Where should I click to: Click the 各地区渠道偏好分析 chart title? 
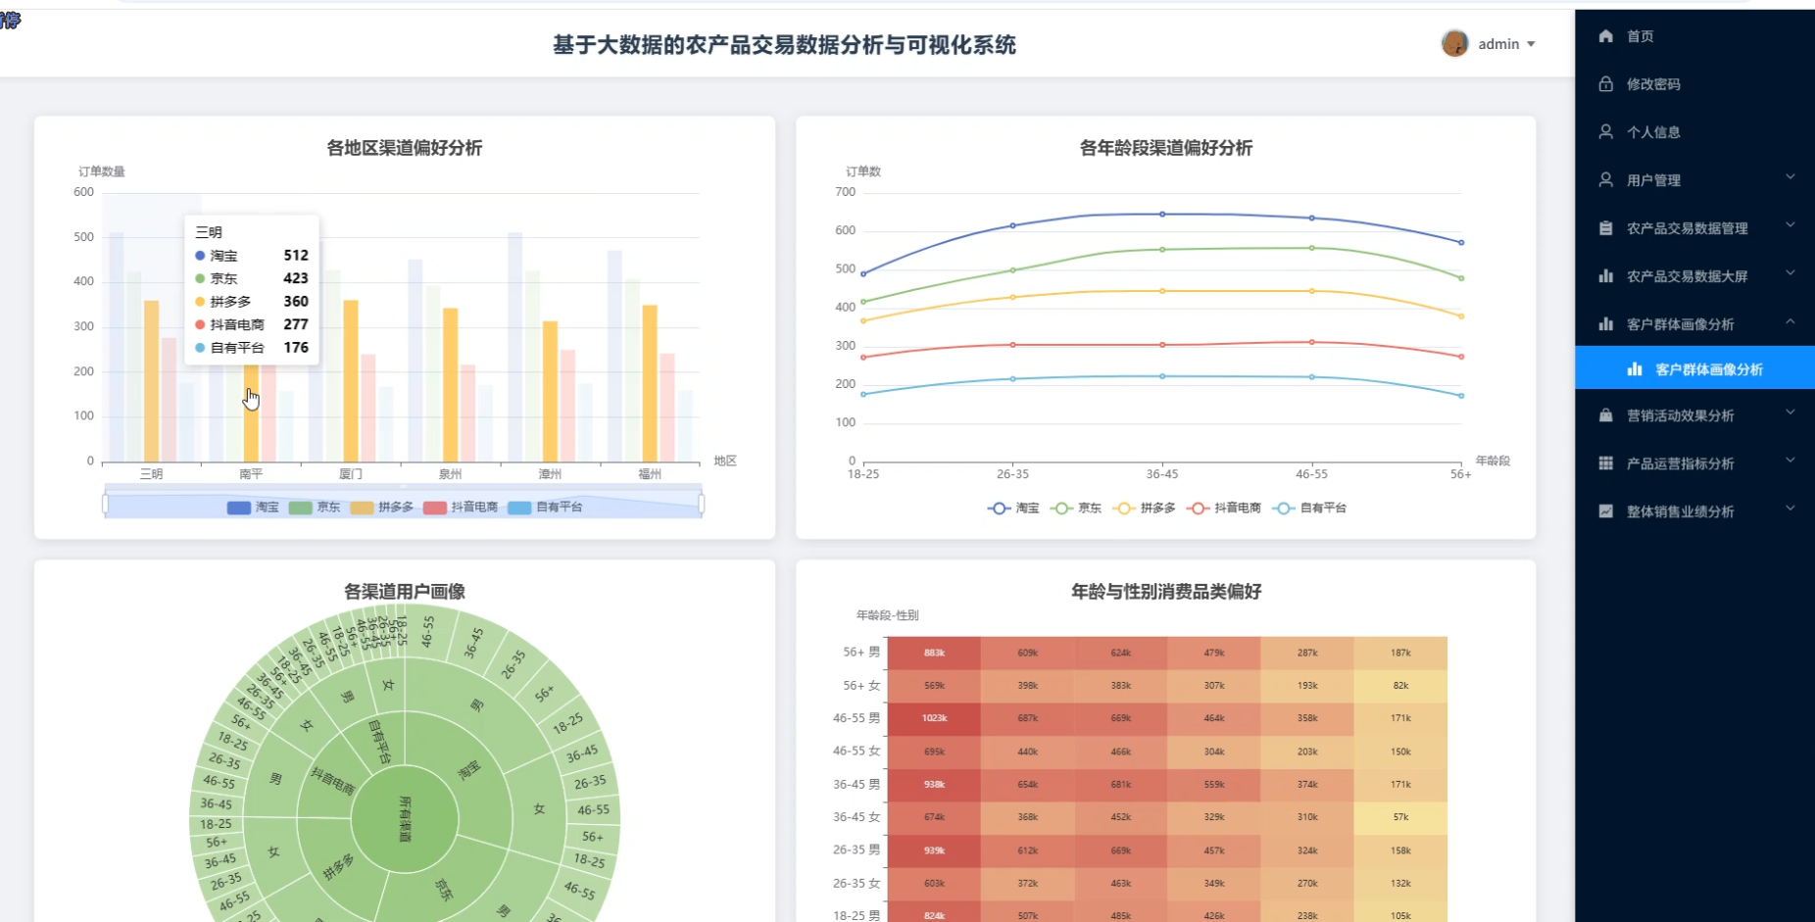coord(404,148)
